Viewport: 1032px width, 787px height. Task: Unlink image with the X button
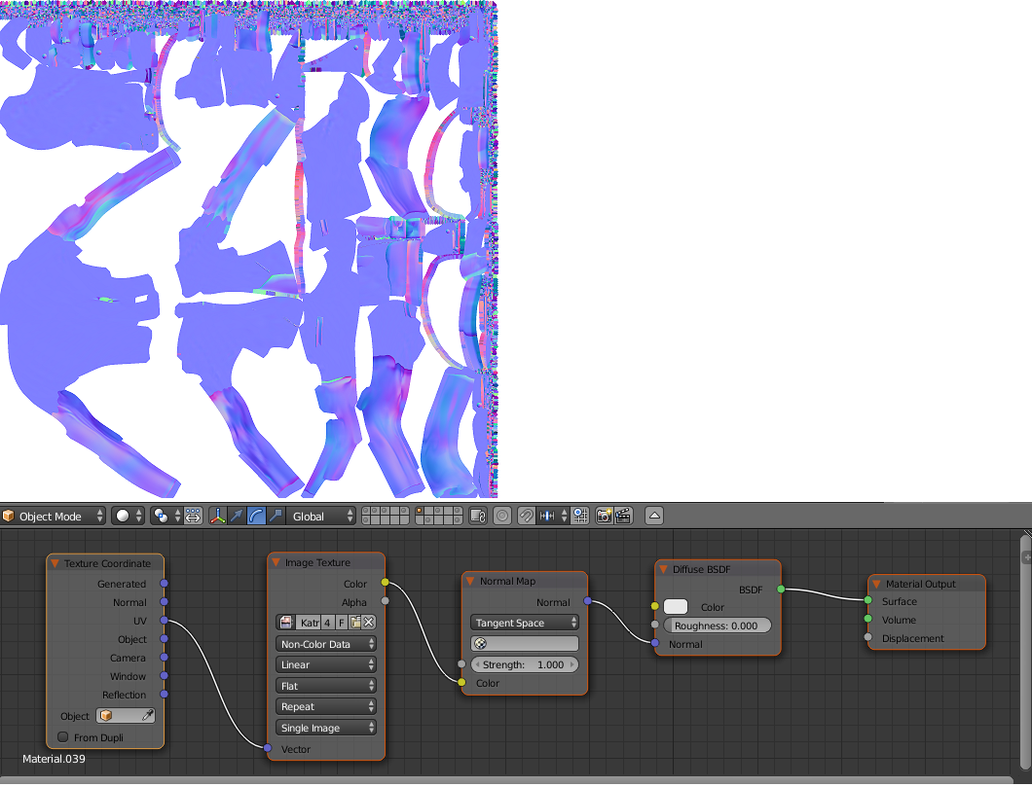coord(369,623)
